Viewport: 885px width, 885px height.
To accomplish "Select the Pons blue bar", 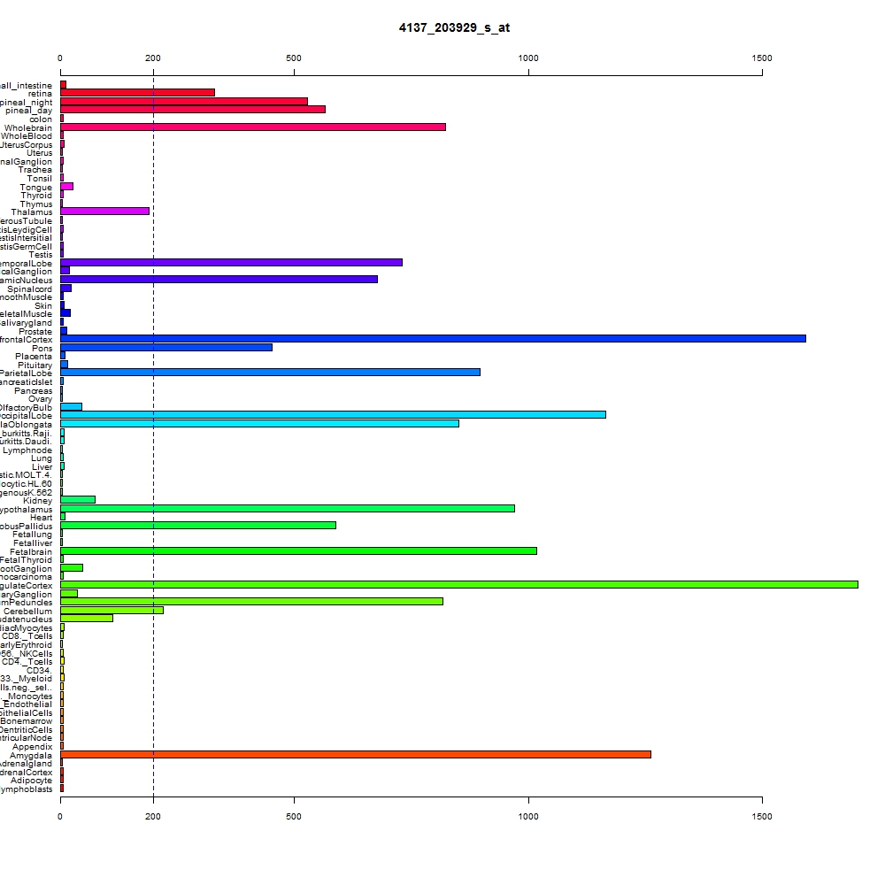I will click(x=166, y=348).
